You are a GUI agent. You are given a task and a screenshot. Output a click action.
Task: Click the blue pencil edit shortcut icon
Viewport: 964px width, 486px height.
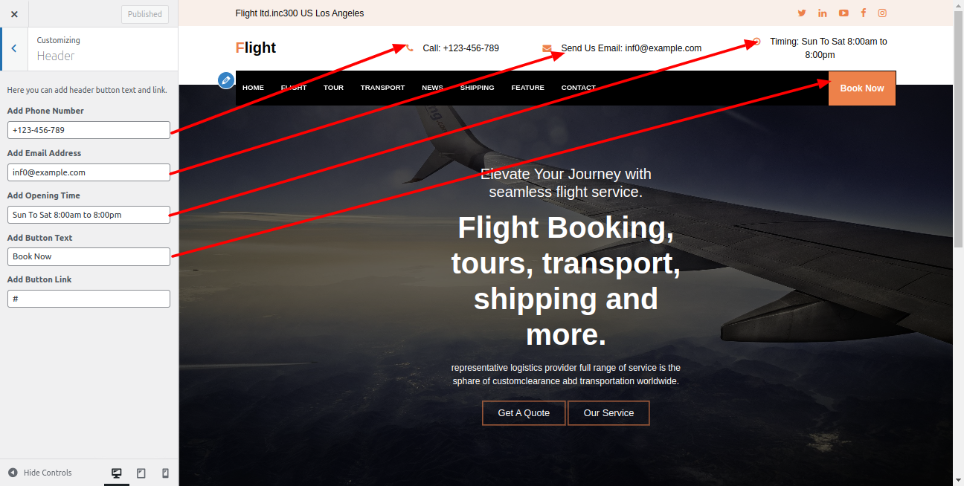click(226, 80)
